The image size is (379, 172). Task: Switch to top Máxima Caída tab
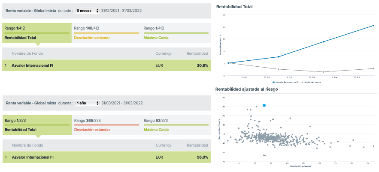pyautogui.click(x=176, y=33)
